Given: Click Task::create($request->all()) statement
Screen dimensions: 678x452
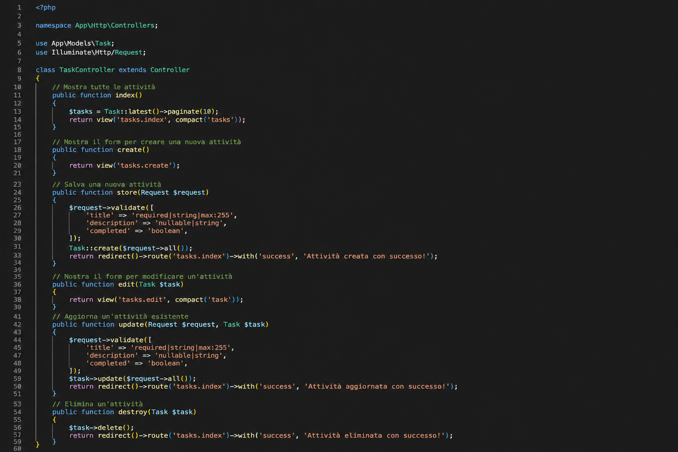Looking at the screenshot, I should tap(131, 249).
